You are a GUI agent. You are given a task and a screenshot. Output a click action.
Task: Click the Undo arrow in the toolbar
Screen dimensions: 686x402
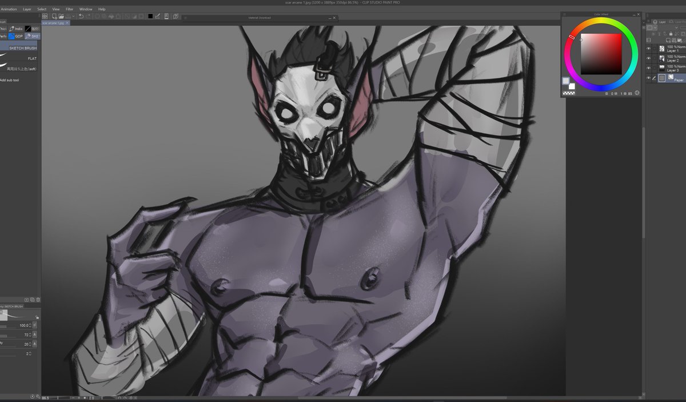click(x=81, y=17)
